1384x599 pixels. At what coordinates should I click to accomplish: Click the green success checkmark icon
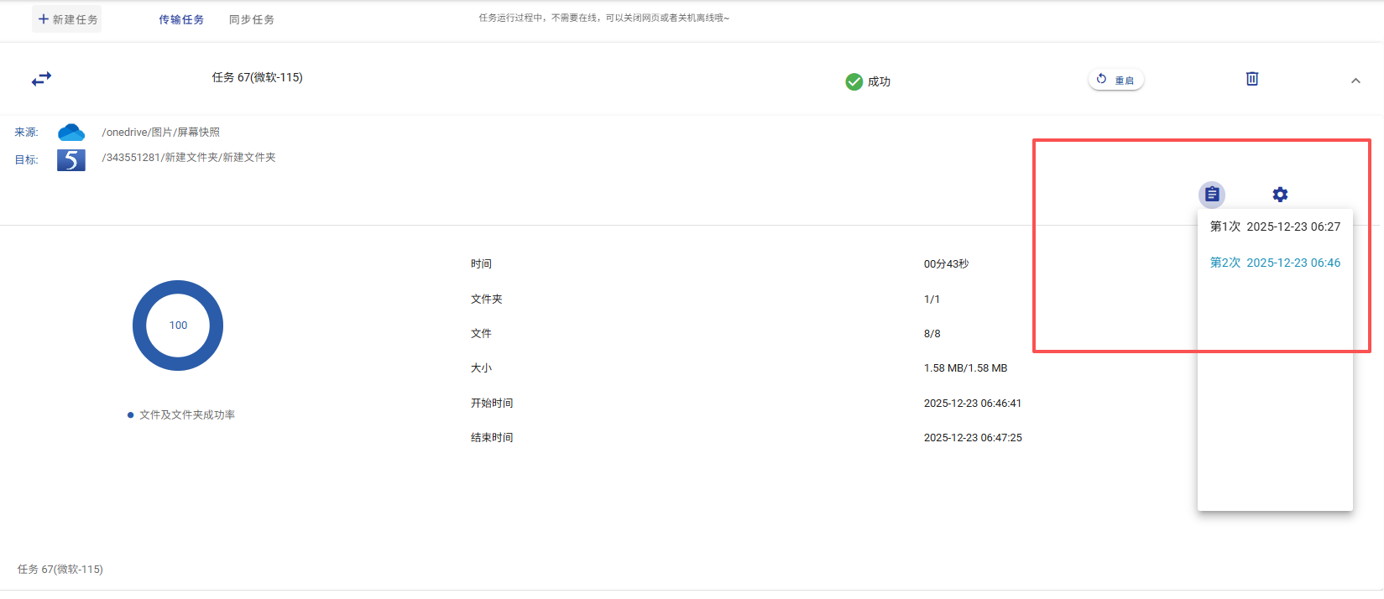pyautogui.click(x=854, y=81)
